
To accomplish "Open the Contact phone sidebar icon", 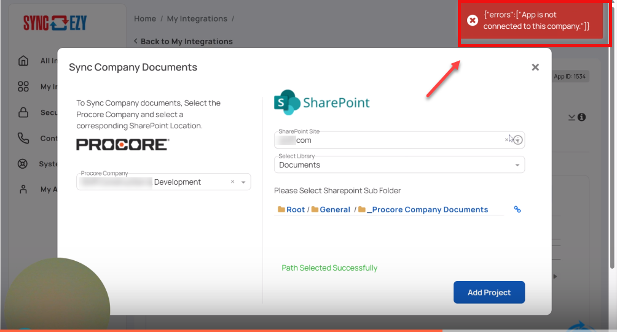I will (x=23, y=138).
